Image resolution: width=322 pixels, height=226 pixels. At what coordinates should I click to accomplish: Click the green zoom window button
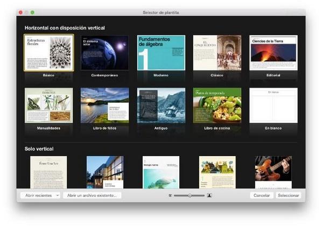tap(32, 12)
